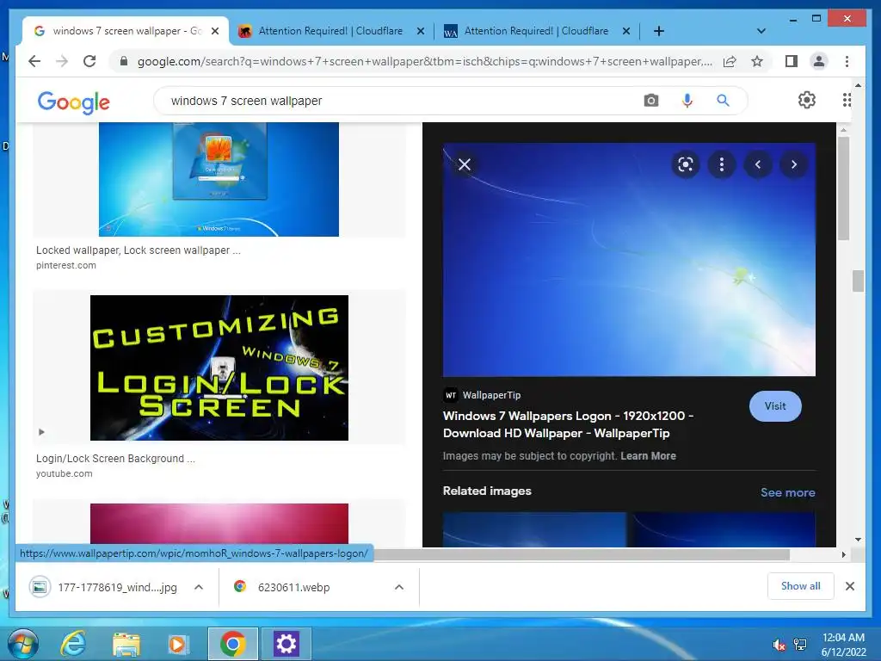This screenshot has height=661, width=881.
Task: Open preview panel more options menu
Action: (x=722, y=164)
